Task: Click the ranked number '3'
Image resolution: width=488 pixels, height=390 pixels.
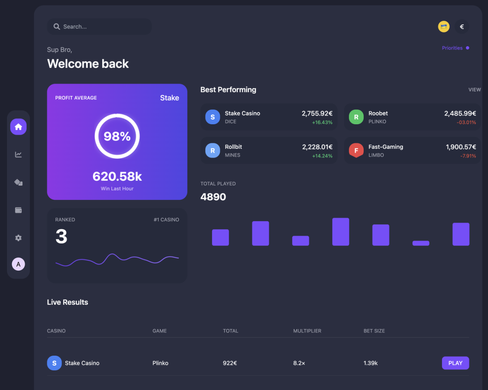Action: [x=61, y=236]
